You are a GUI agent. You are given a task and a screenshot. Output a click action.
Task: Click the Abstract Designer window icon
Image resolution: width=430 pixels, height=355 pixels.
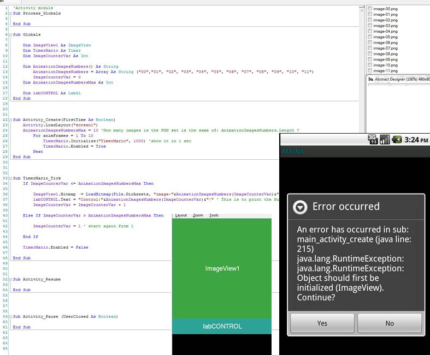[x=371, y=79]
